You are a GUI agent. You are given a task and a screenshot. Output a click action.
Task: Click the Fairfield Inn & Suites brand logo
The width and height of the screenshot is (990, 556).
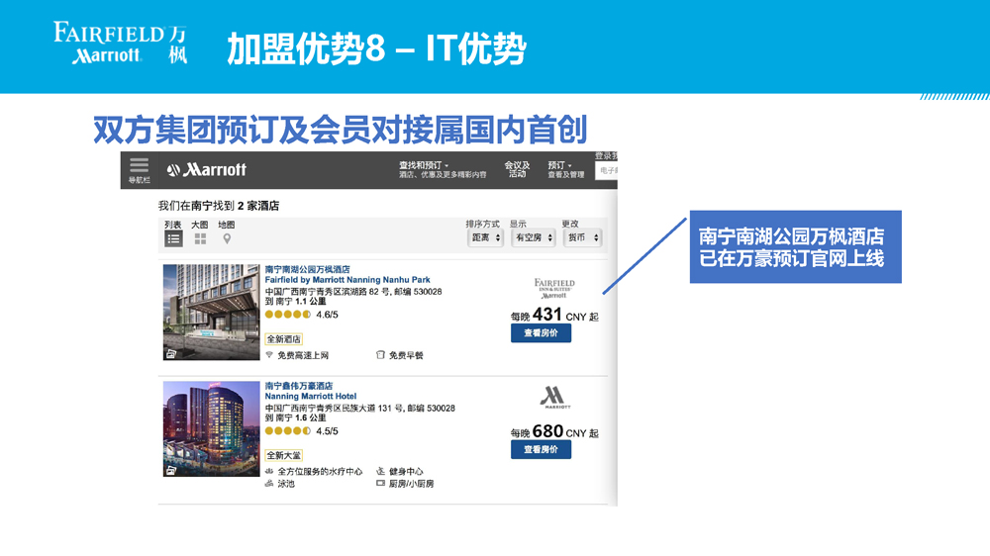[554, 289]
